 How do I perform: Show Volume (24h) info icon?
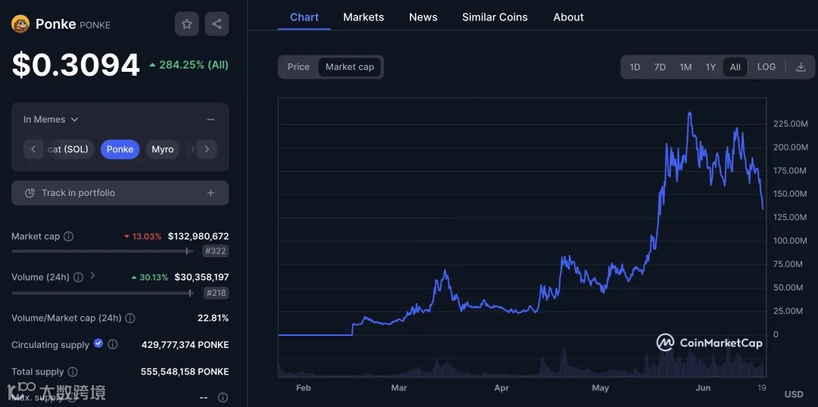point(78,277)
